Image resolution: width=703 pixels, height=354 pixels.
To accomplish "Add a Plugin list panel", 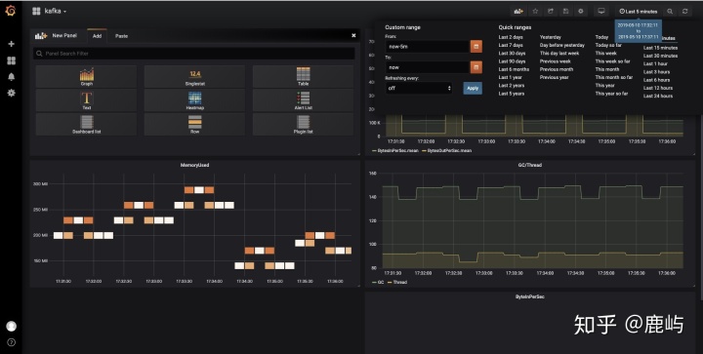I will click(303, 125).
